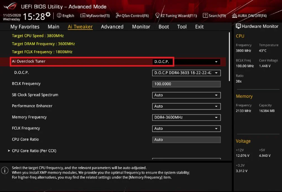This screenshot has height=192, width=282.
Task: Go to Monitor tab
Action: pyautogui.click(x=141, y=27)
